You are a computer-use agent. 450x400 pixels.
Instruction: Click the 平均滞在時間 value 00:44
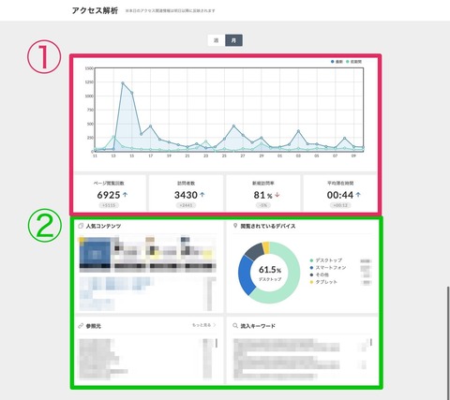coord(340,195)
